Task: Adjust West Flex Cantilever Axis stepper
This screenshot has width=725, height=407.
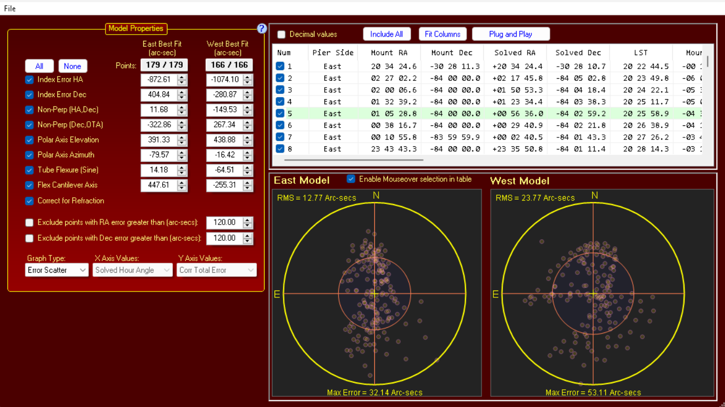Action: 248,185
